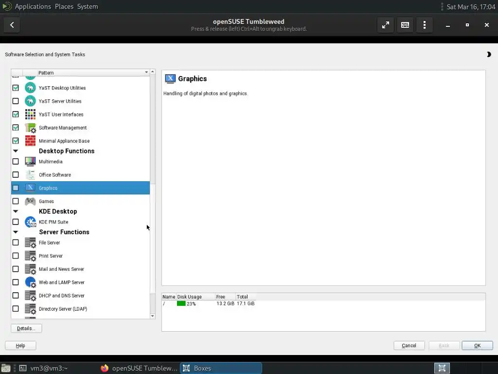Click the DHCP and DNS Server icon
498x374 pixels.
(x=30, y=296)
